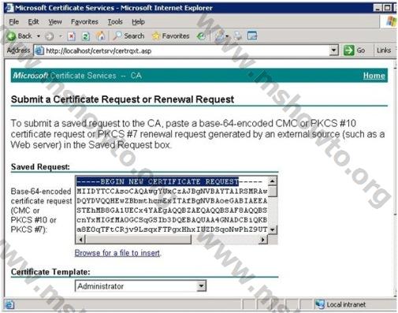Click the Print icon in the toolbar
The width and height of the screenshot is (398, 313).
238,36
